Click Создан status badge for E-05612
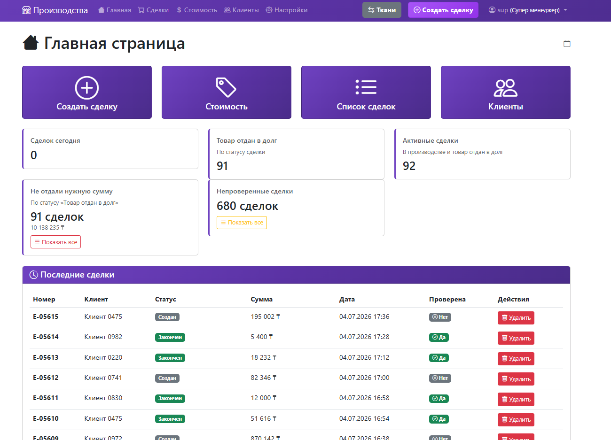 click(167, 378)
